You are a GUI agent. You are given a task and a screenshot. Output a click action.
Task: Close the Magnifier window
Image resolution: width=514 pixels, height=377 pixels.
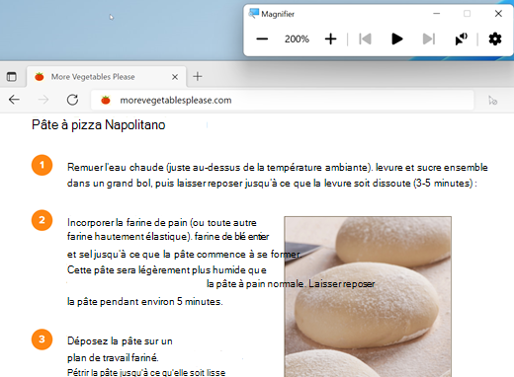click(x=498, y=14)
